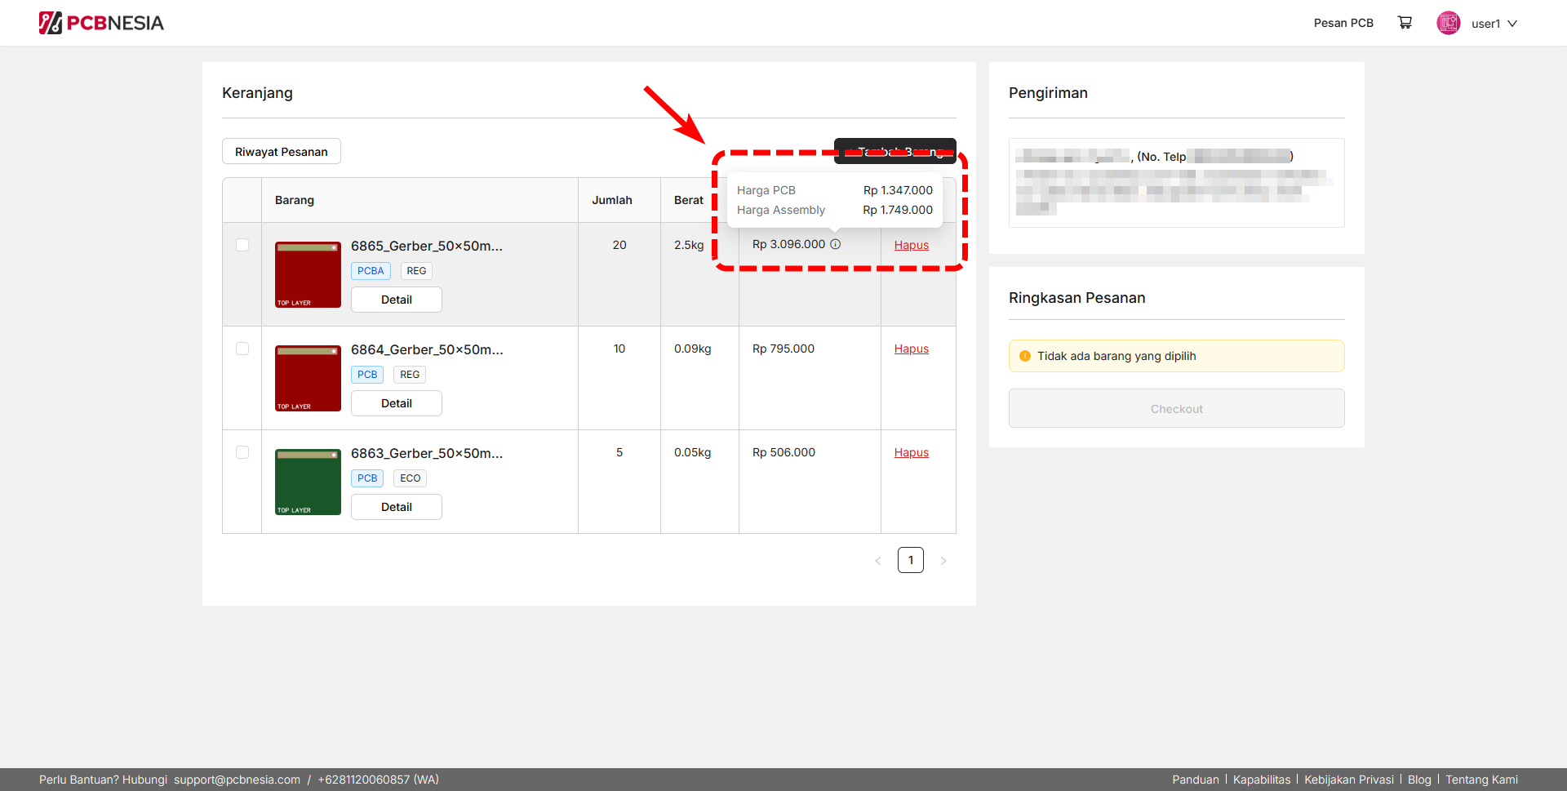Click the PCBA tag on 6865_Gerber
This screenshot has width=1567, height=791.
click(x=371, y=271)
